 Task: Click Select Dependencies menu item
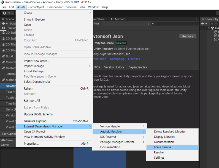coord(54,82)
